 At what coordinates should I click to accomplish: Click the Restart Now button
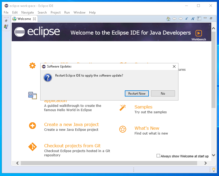(137, 93)
